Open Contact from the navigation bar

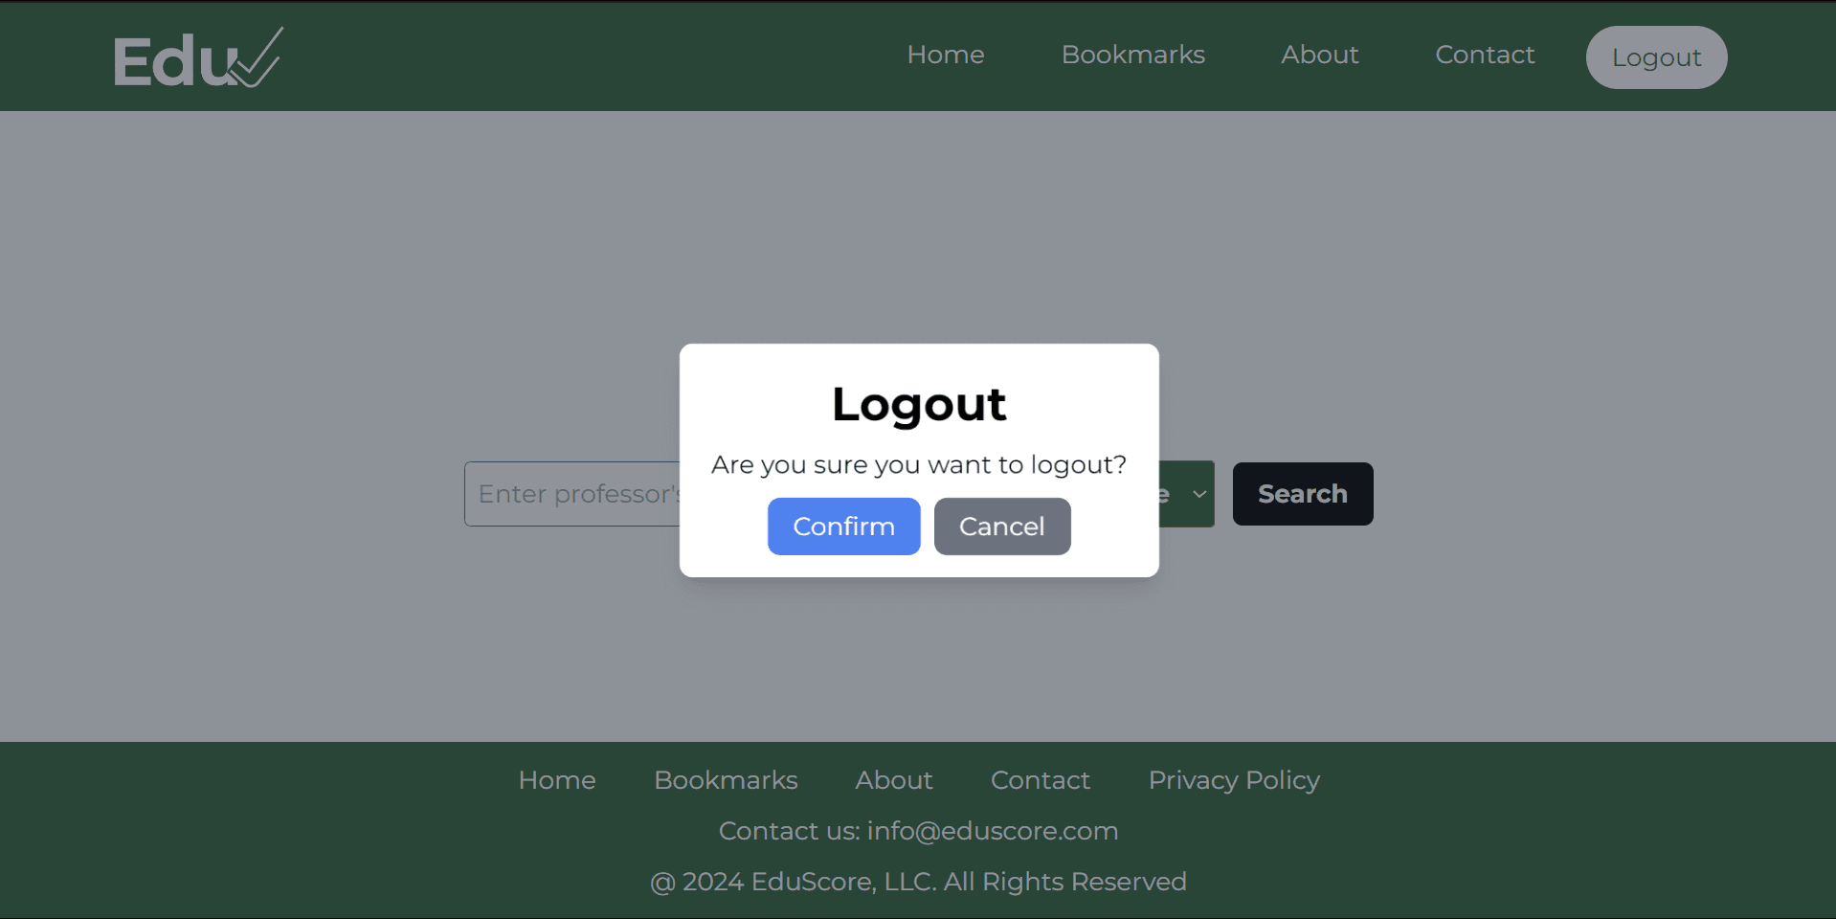(1485, 55)
